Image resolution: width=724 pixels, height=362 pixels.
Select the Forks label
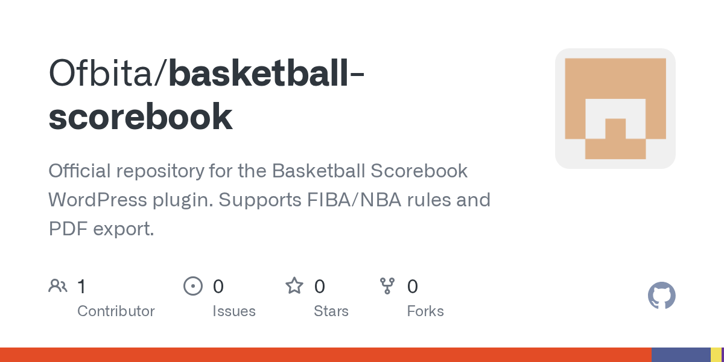pos(425,311)
